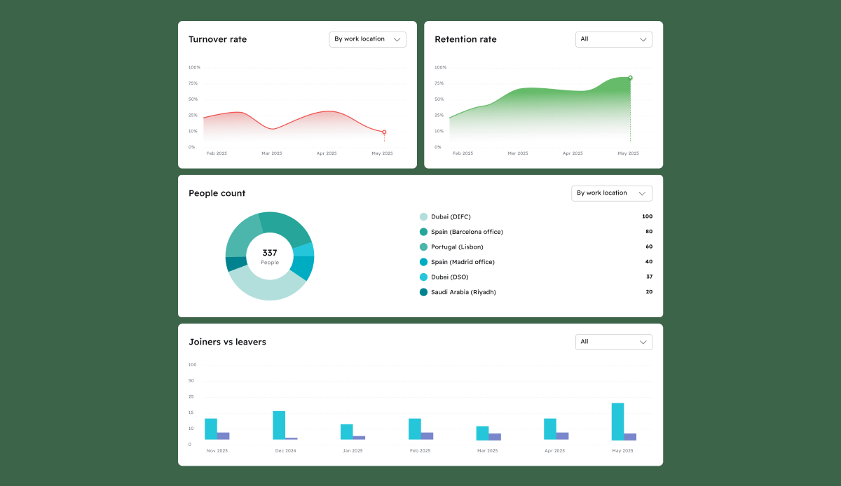Screen dimensions: 841x486
Task: Click the Nov 2025 joiners cyan bar
Action: (211, 429)
